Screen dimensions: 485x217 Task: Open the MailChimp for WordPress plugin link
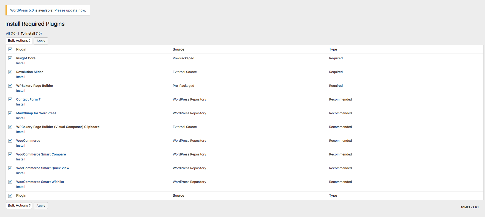pos(36,113)
